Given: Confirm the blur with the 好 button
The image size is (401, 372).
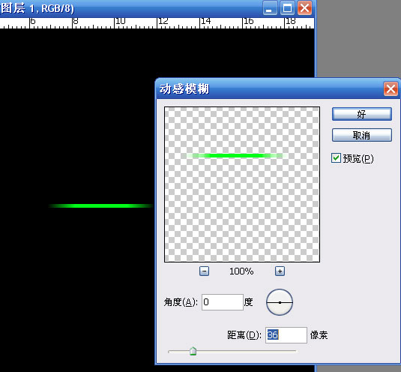Looking at the screenshot, I should pyautogui.click(x=361, y=114).
